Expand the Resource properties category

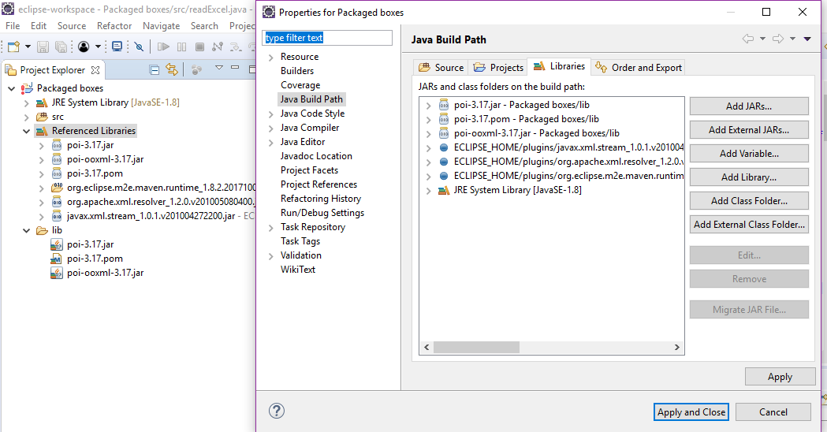tap(270, 58)
